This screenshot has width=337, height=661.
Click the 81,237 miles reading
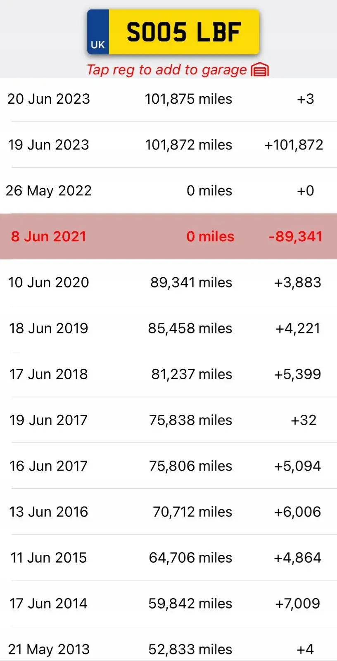pyautogui.click(x=192, y=374)
